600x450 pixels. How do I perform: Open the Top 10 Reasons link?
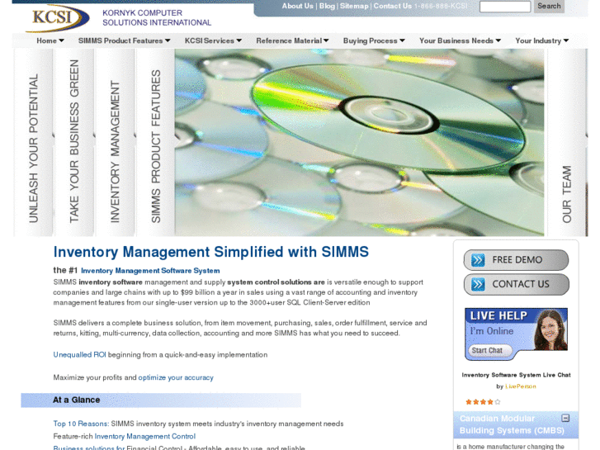coord(81,424)
